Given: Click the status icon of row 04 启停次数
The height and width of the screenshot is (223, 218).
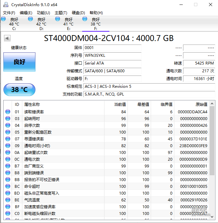Looking at the screenshot, I should [8, 125].
